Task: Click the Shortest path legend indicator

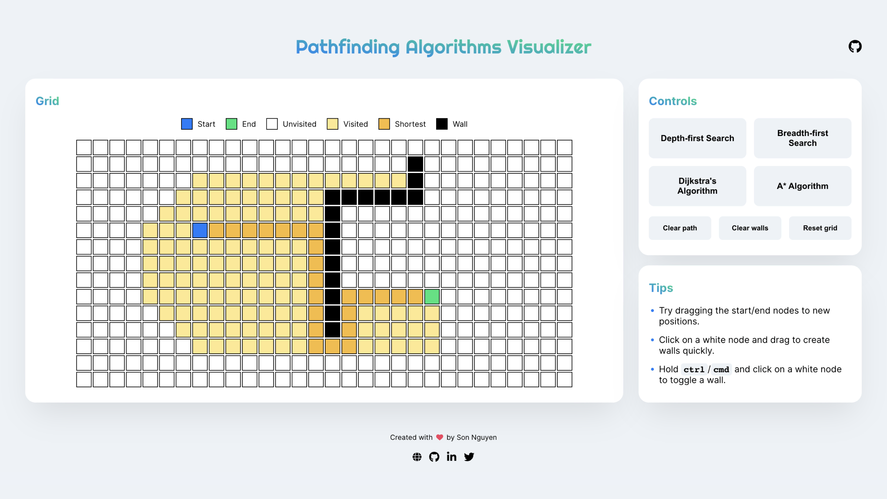Action: [385, 124]
